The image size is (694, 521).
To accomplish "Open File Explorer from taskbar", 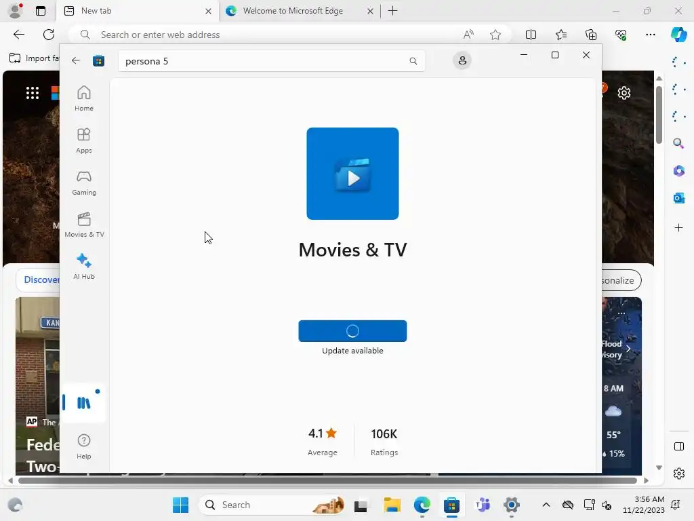I will (x=392, y=505).
